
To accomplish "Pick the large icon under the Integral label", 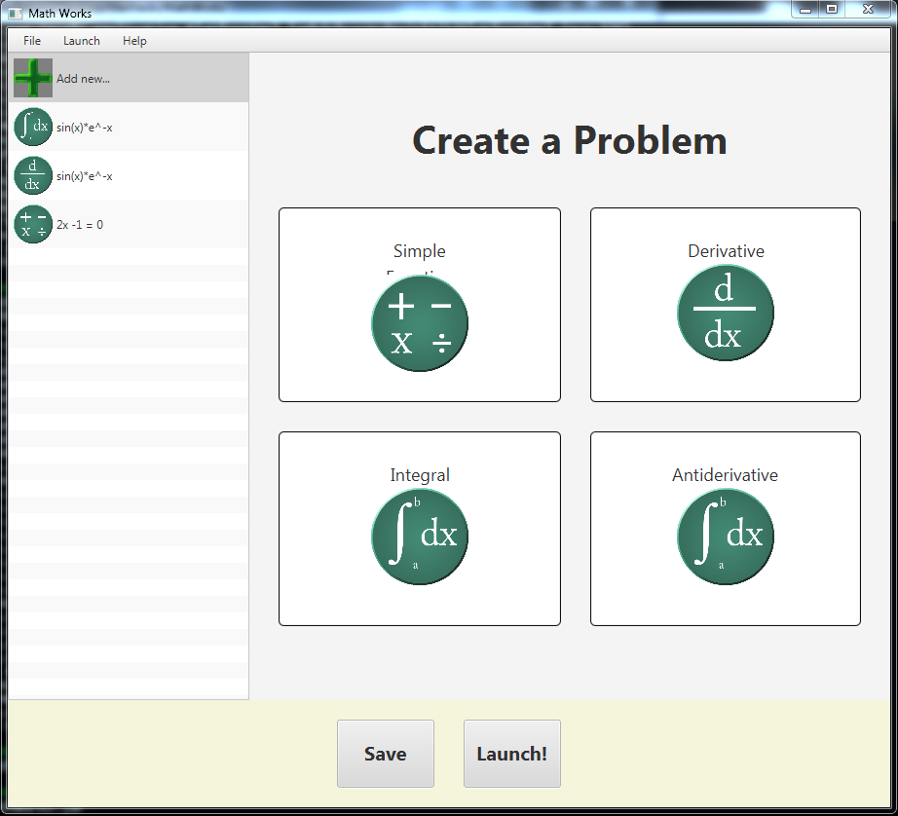I will pyautogui.click(x=420, y=537).
